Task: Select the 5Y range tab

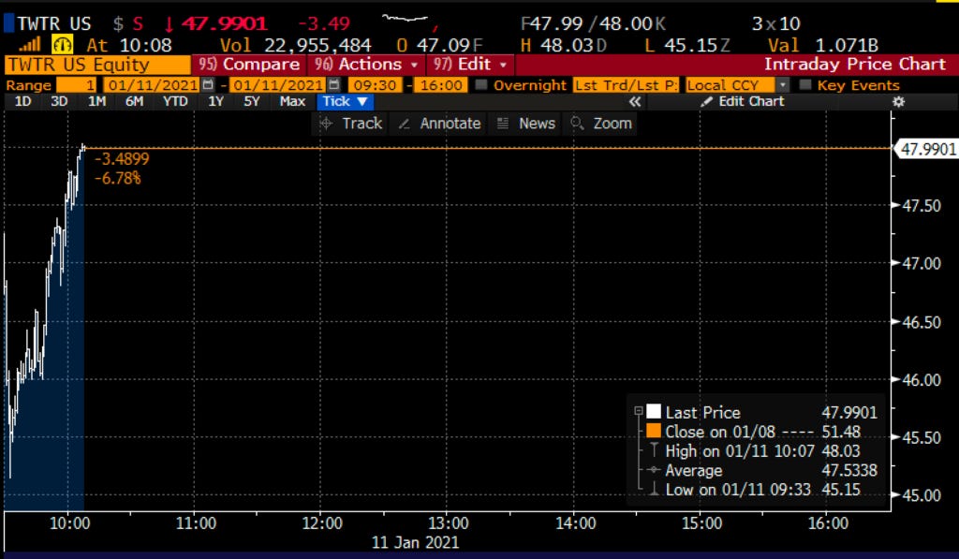Action: tap(251, 101)
